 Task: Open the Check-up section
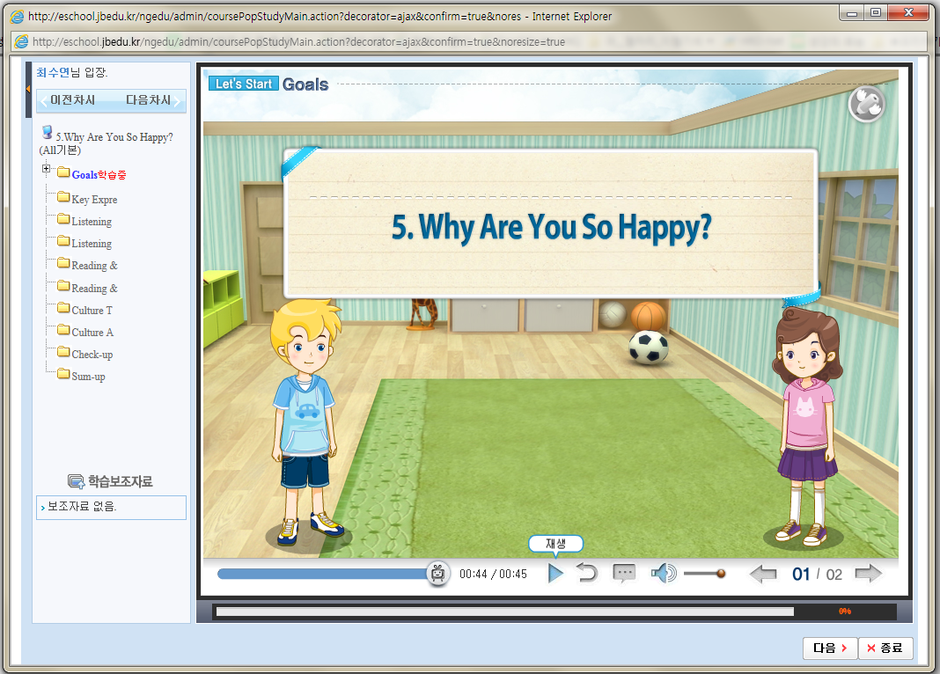coord(92,354)
